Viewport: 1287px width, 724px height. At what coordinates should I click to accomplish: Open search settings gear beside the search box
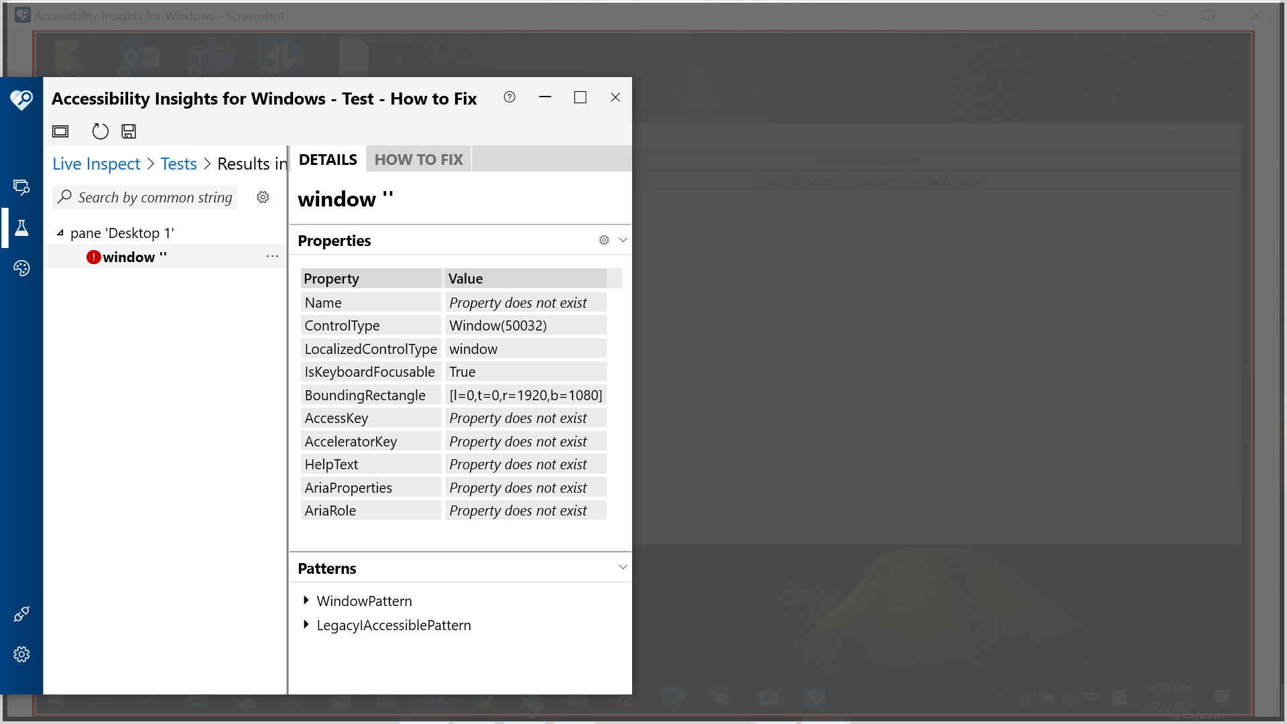pos(263,196)
